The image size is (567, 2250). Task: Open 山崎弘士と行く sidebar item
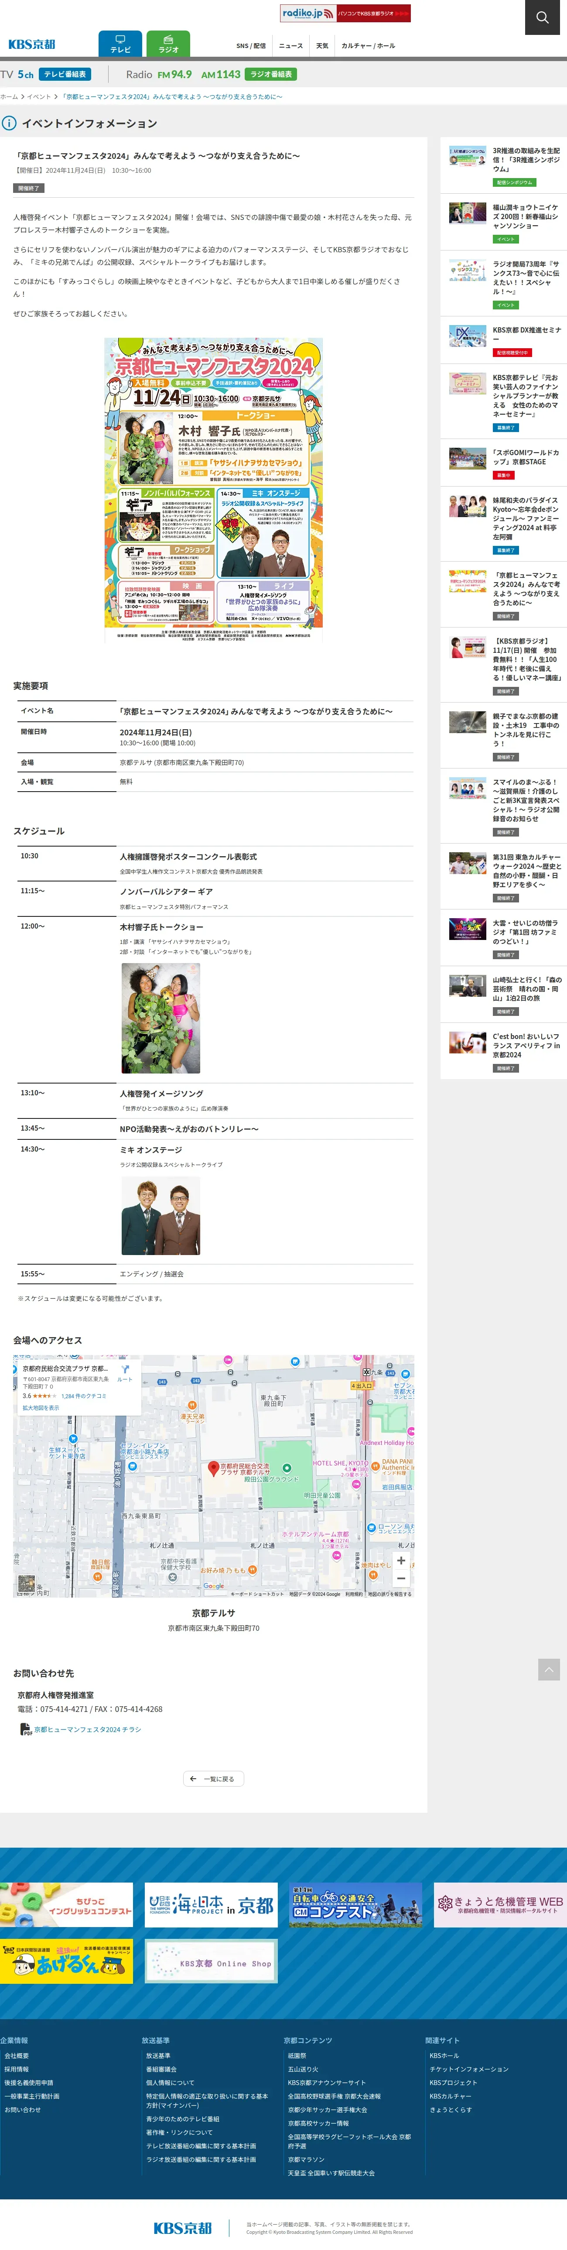504,995
